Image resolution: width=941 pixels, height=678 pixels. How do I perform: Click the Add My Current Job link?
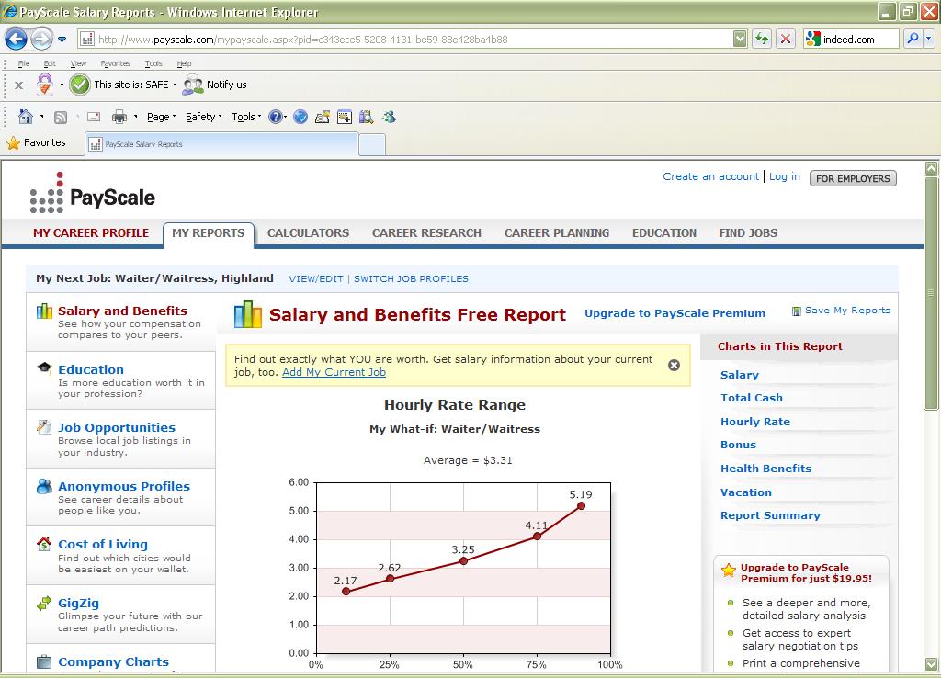[334, 372]
